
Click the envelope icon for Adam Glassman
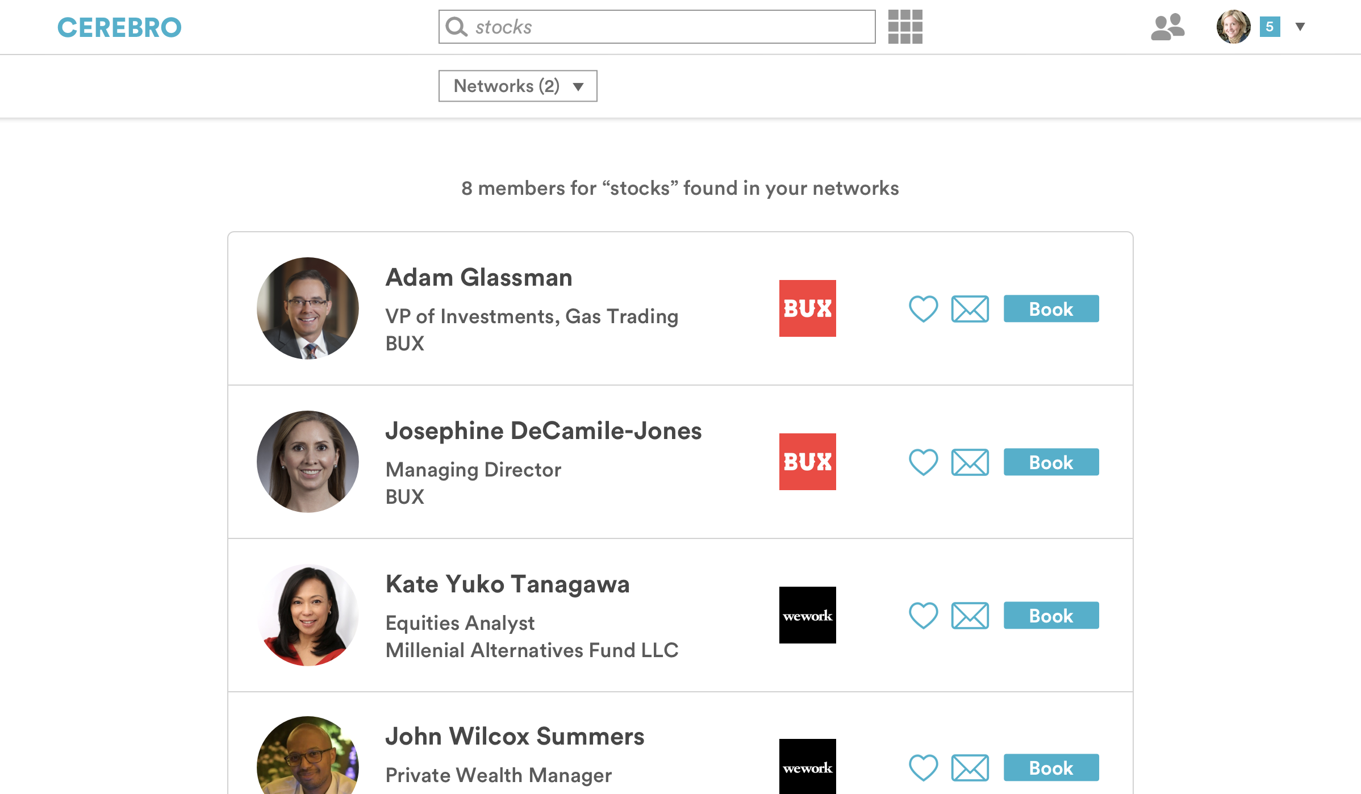point(970,309)
